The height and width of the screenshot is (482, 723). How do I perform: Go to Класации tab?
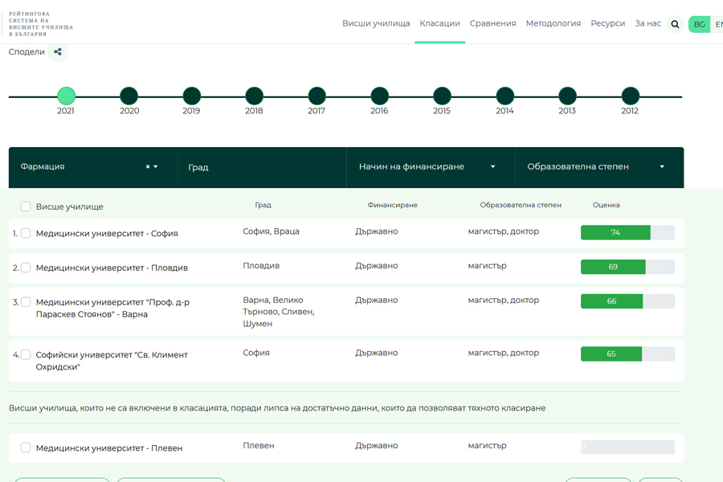(440, 23)
